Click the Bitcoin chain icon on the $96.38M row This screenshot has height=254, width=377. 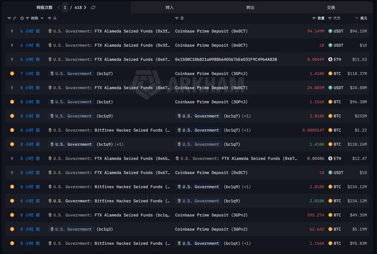coord(12,101)
